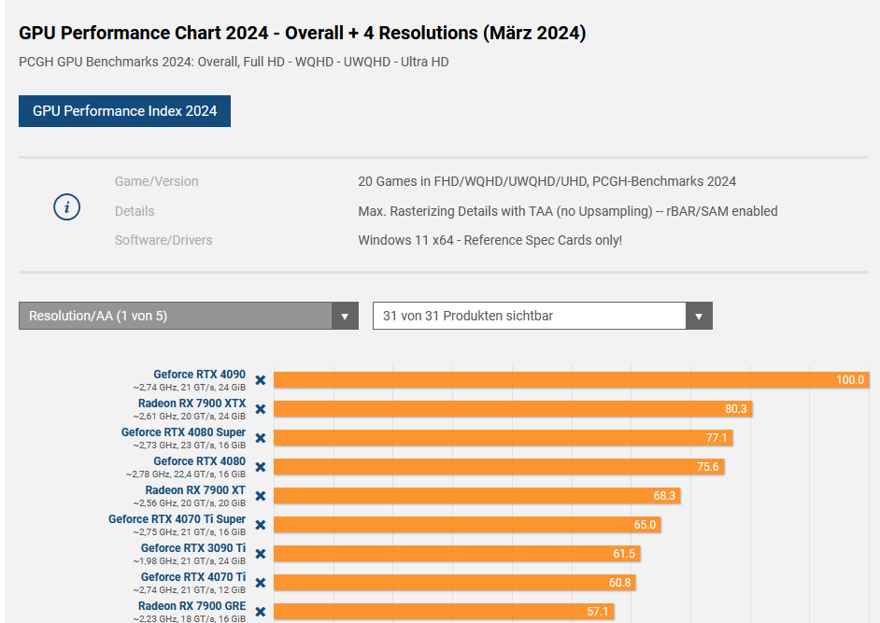Click text '20 Games in FHD/WQHD/UWQHD/UHD'
The image size is (880, 623).
pos(473,181)
